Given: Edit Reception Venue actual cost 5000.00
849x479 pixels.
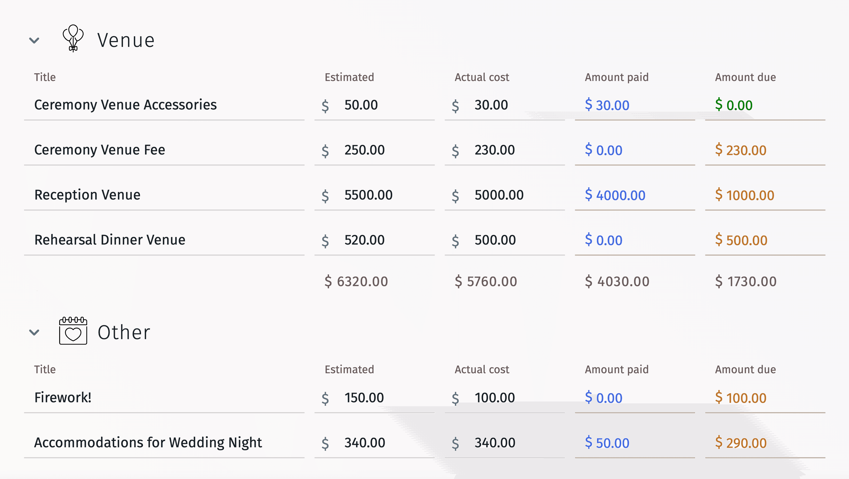Looking at the screenshot, I should pyautogui.click(x=499, y=195).
